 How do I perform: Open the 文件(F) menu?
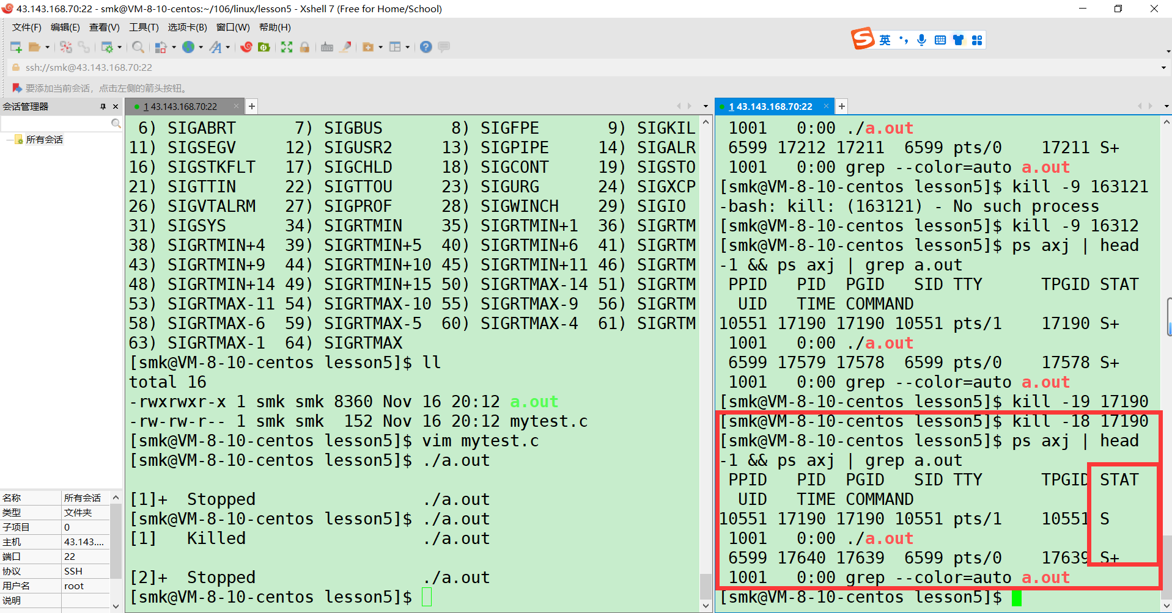point(27,27)
